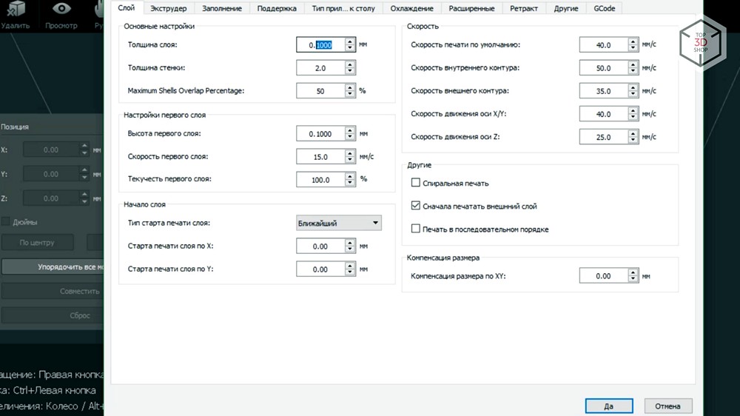The width and height of the screenshot is (740, 416).
Task: Click the X position field in Позиция panel
Action: [x=51, y=150]
